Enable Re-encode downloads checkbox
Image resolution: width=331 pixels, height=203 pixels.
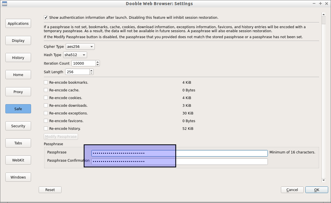click(46, 105)
